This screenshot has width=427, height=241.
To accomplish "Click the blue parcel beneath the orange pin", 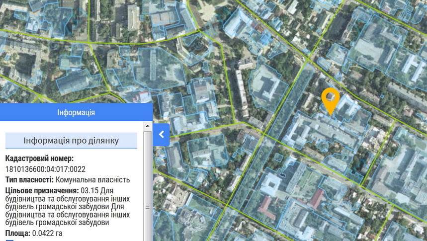I will pos(327,130).
